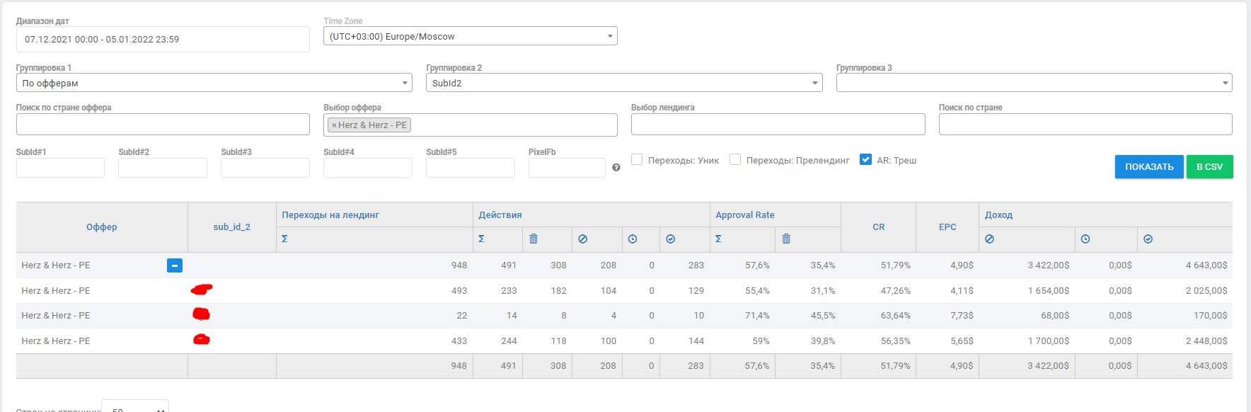Click the sigma icon under Approval Rate
The height and width of the screenshot is (412, 1251).
point(718,239)
